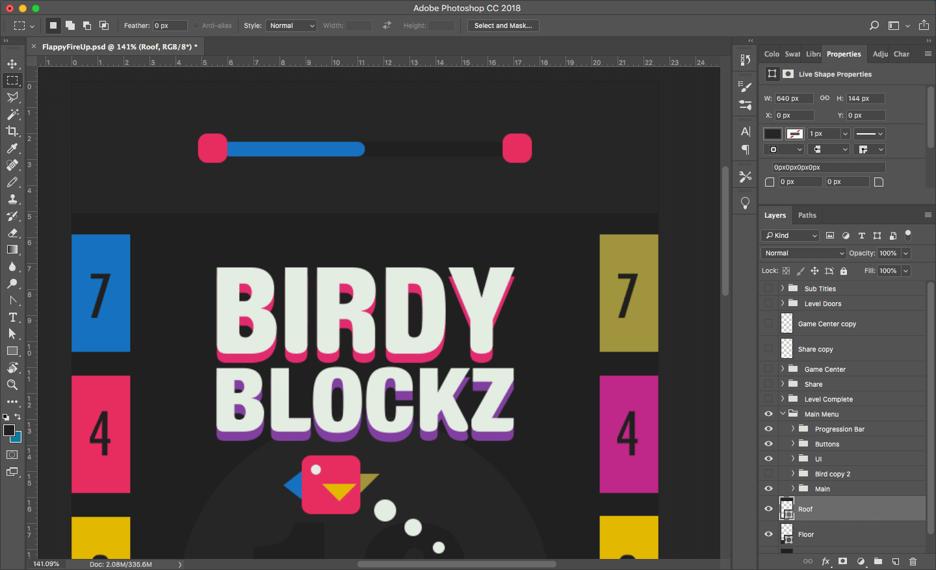Click the layer effects fx icon
Image resolution: width=936 pixels, height=570 pixels.
point(825,561)
